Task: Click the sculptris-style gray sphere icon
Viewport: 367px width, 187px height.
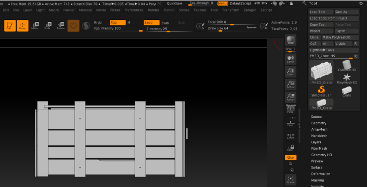Action: [x=86, y=26]
